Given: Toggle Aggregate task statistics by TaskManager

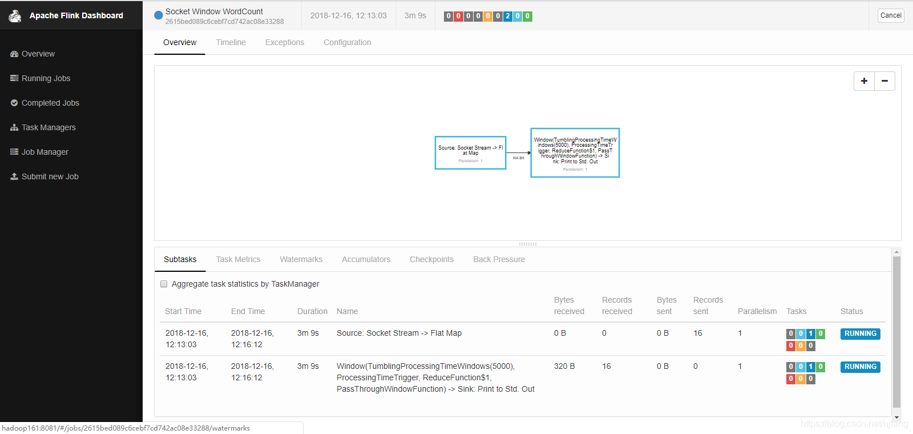Looking at the screenshot, I should pos(164,284).
